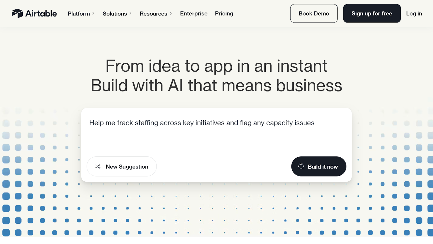Click the Sign up for free button
This screenshot has height=244, width=433.
point(372,13)
